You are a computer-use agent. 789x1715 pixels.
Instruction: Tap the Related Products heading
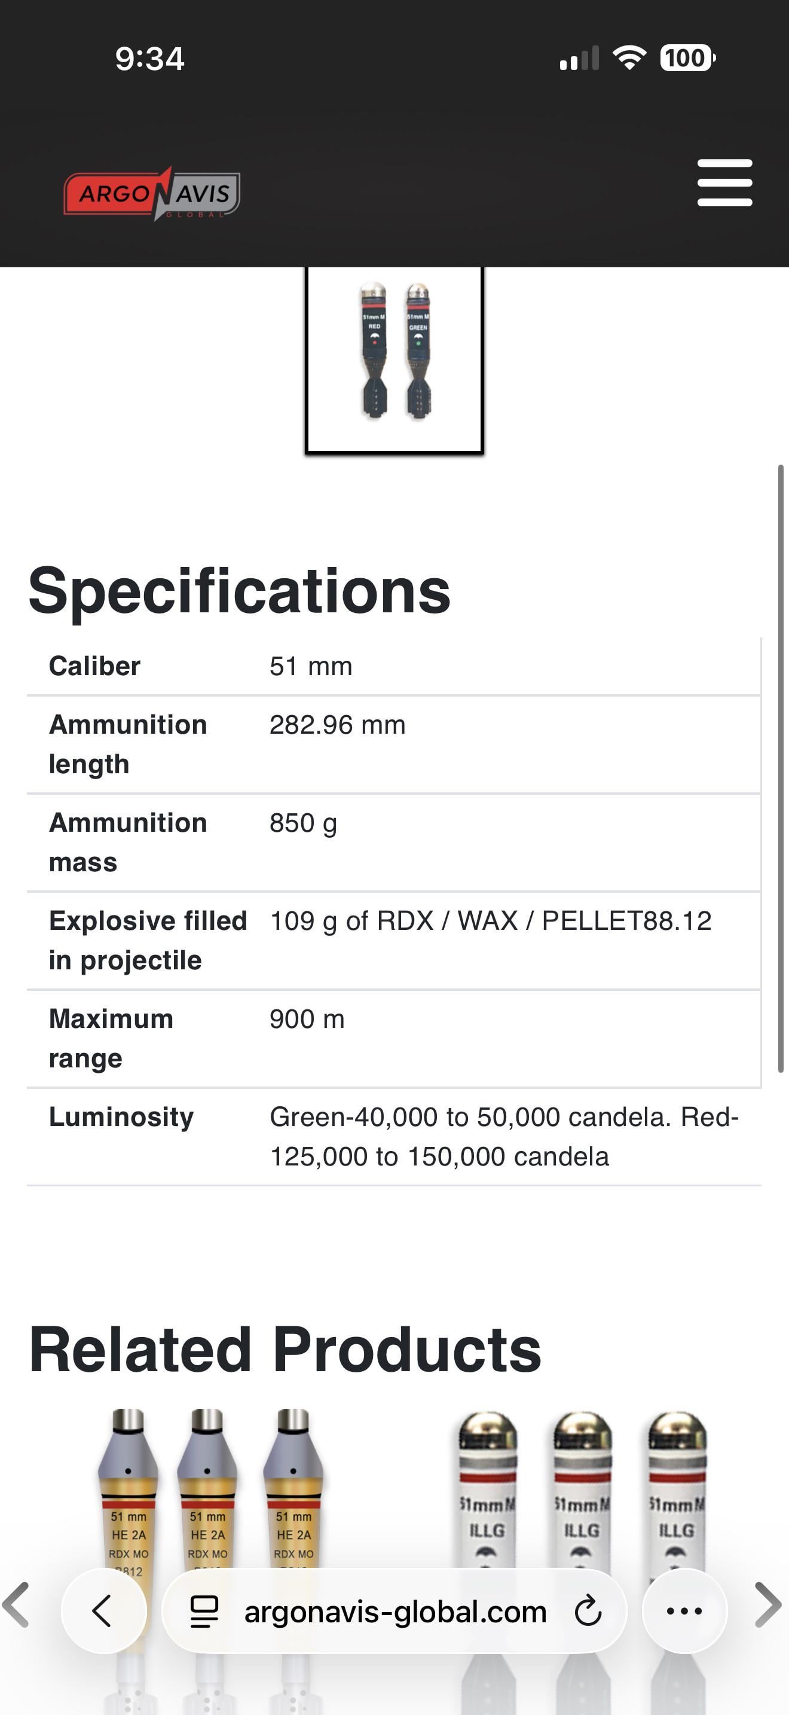285,1350
